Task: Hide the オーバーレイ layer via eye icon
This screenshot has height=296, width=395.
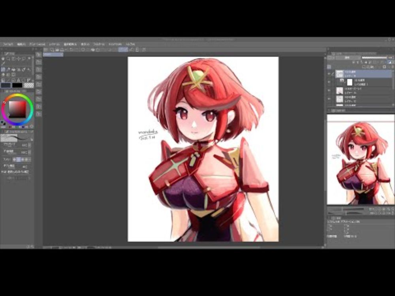Action: pyautogui.click(x=329, y=90)
